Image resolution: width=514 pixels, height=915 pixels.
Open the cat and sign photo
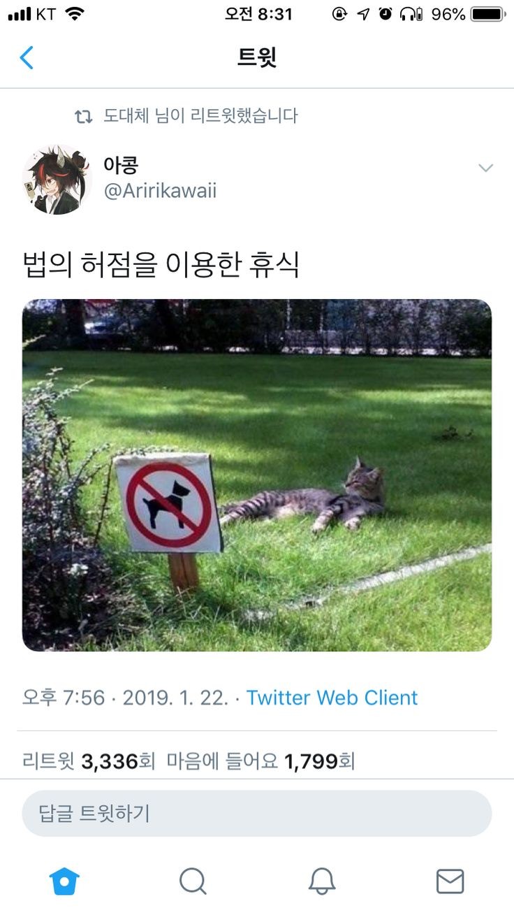(x=257, y=475)
